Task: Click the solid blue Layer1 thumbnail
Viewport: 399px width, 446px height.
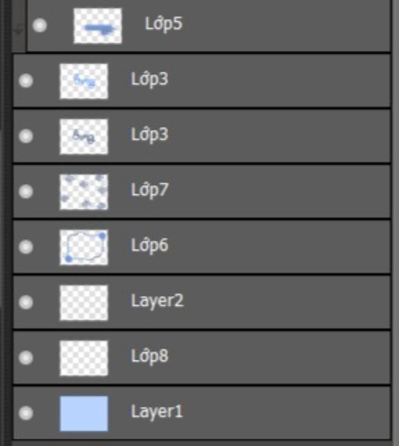Action: [x=84, y=413]
